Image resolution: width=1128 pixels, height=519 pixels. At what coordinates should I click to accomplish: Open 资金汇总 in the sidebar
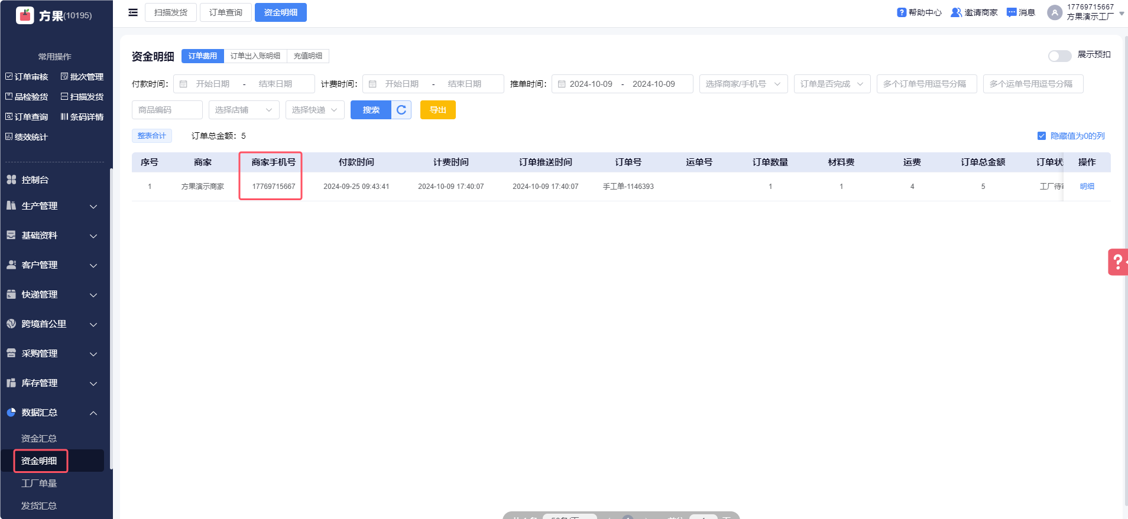[x=39, y=439]
